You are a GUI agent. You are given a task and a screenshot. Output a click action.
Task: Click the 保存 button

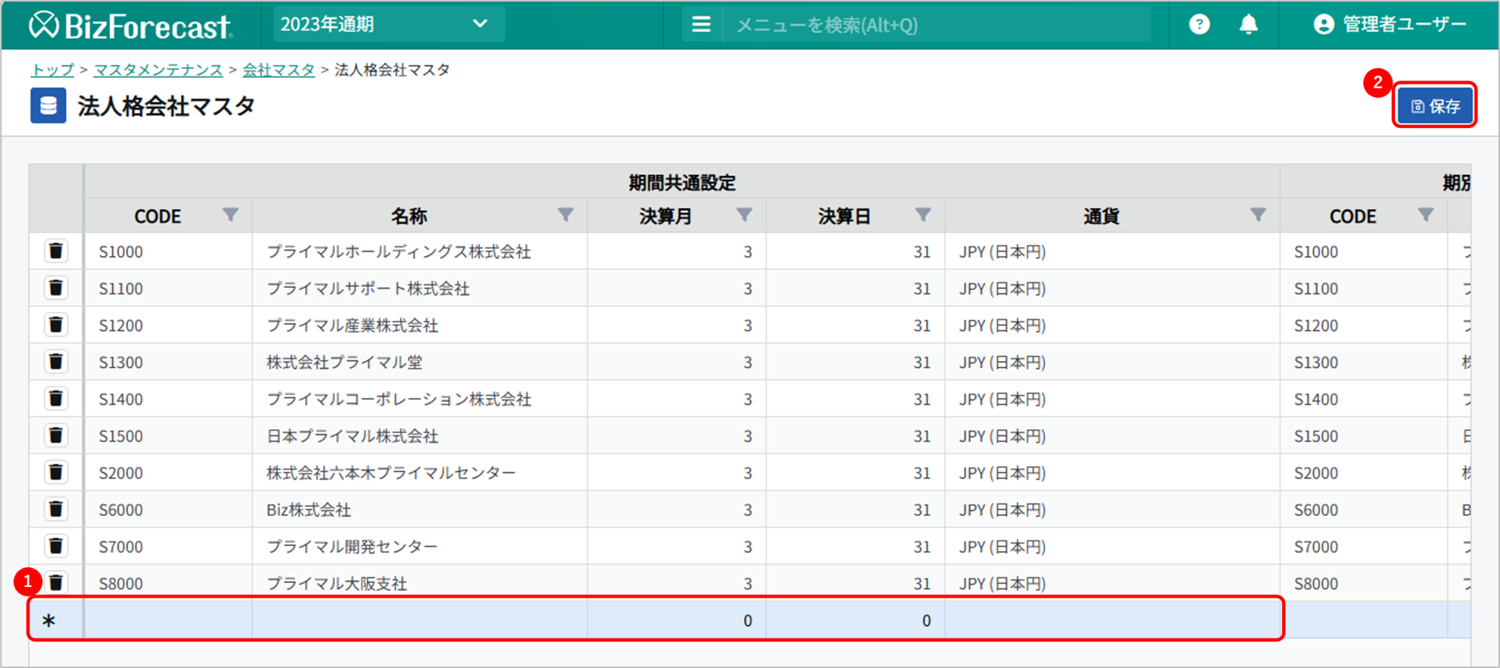1435,106
